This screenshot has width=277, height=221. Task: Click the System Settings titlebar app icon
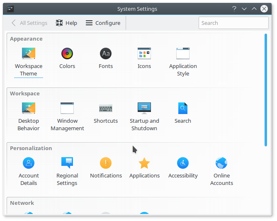click(x=10, y=9)
